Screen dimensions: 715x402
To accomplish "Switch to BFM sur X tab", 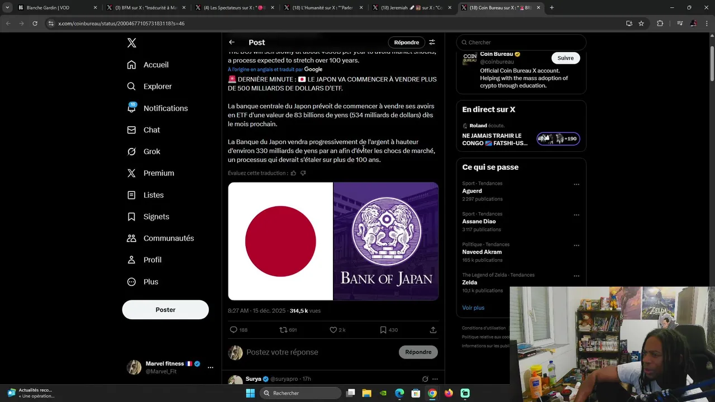I will tap(146, 8).
